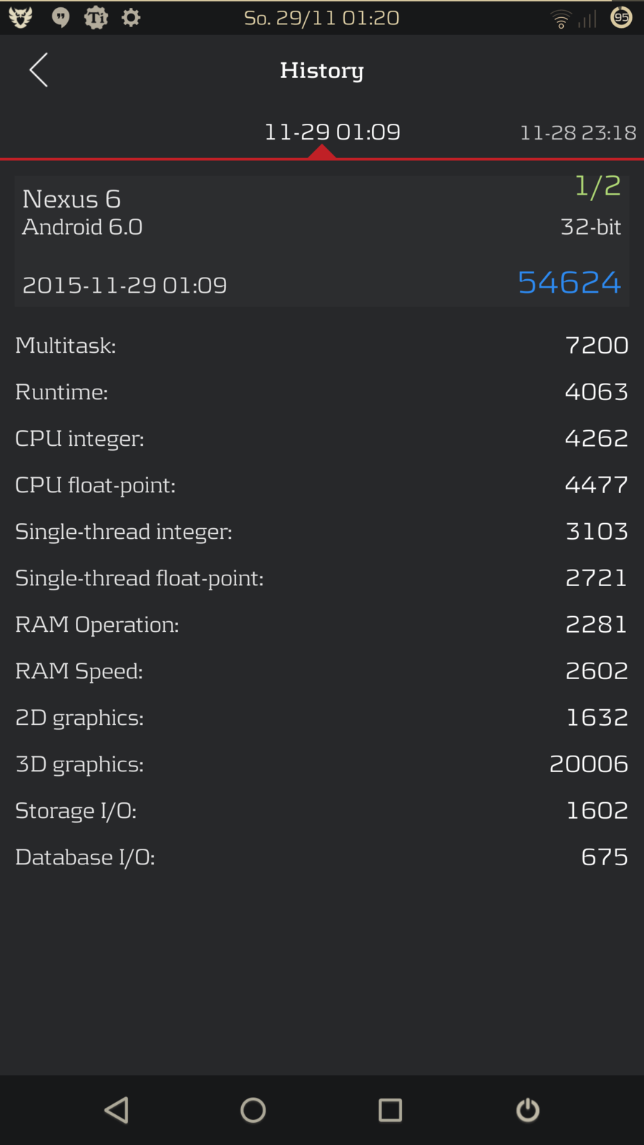644x1145 pixels.
Task: Tap the power icon in navigation bar
Action: 527,1110
